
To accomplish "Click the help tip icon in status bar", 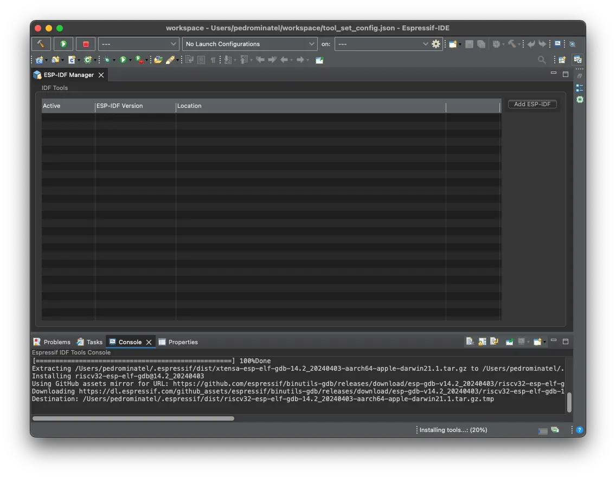I will [579, 430].
